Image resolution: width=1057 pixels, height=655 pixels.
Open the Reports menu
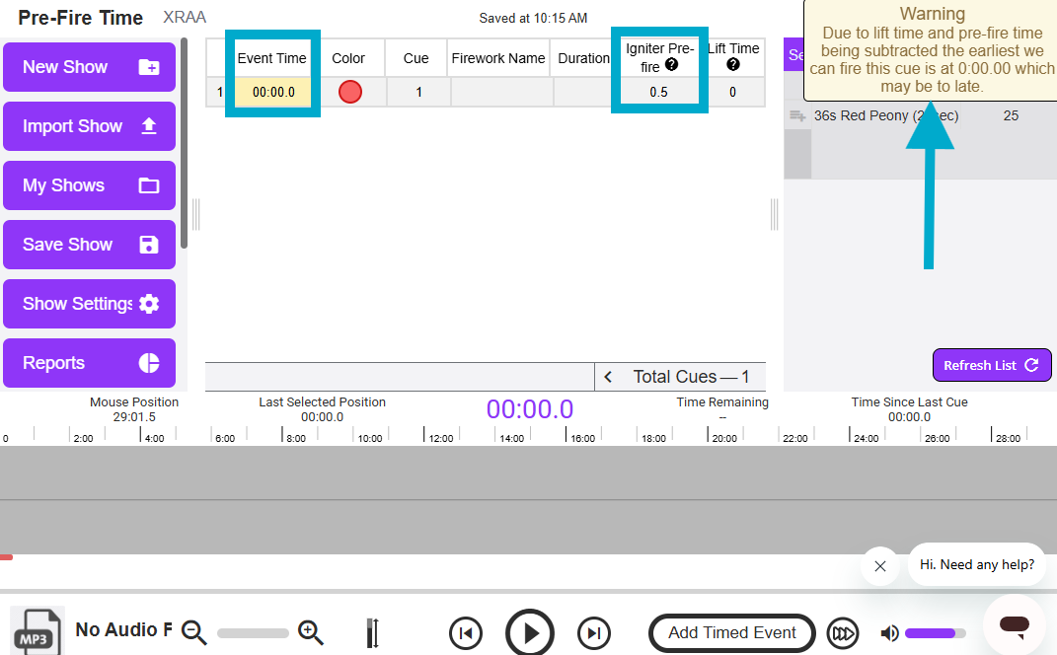pyautogui.click(x=89, y=363)
